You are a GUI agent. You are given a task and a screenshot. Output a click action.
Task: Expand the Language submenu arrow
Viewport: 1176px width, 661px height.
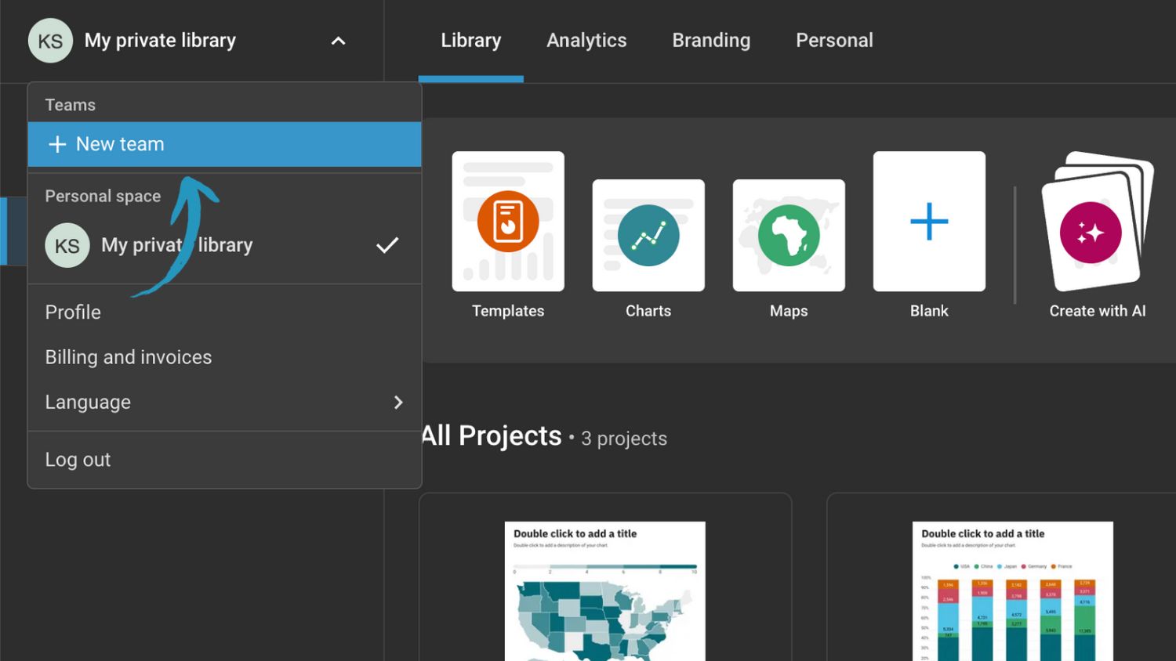tap(398, 402)
